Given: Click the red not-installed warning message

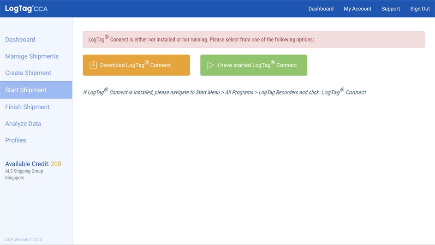Looking at the screenshot, I should [x=254, y=39].
